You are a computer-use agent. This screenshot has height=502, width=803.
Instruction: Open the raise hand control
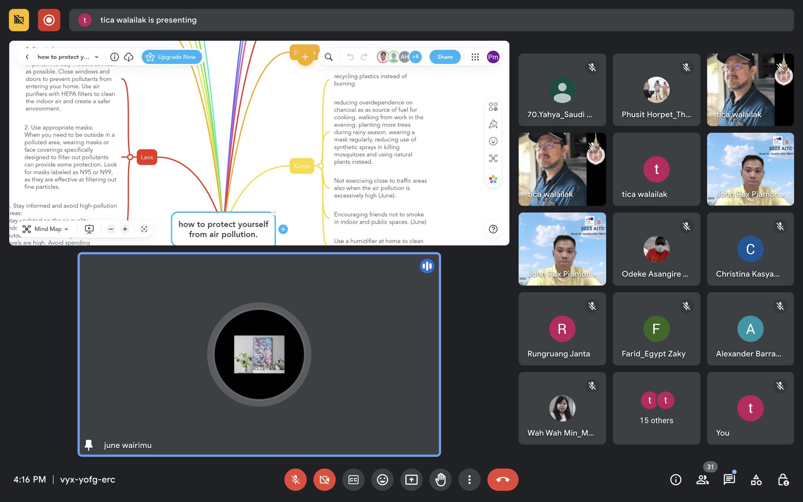coord(440,480)
